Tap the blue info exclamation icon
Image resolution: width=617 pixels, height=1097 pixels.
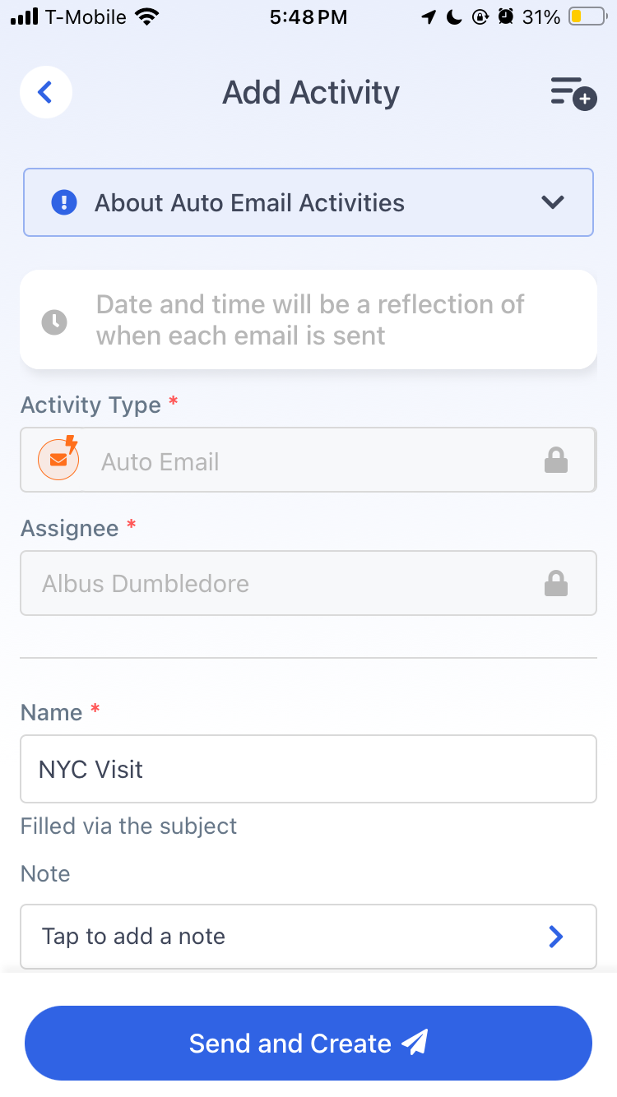click(64, 202)
